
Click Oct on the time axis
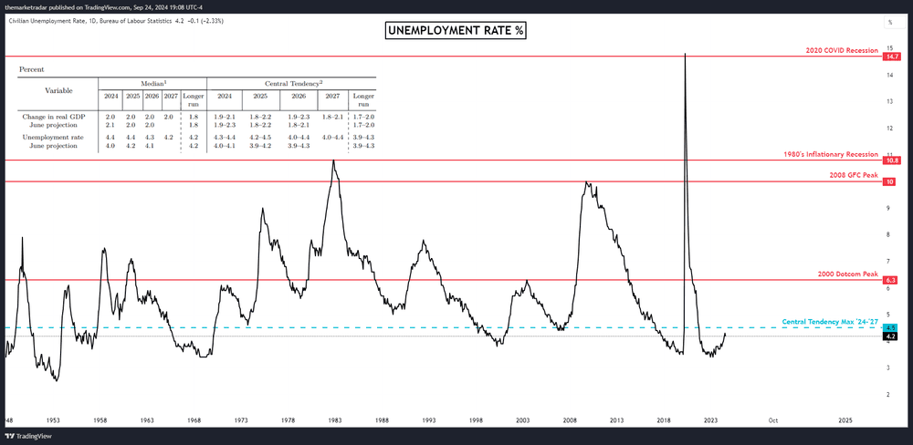pyautogui.click(x=772, y=420)
